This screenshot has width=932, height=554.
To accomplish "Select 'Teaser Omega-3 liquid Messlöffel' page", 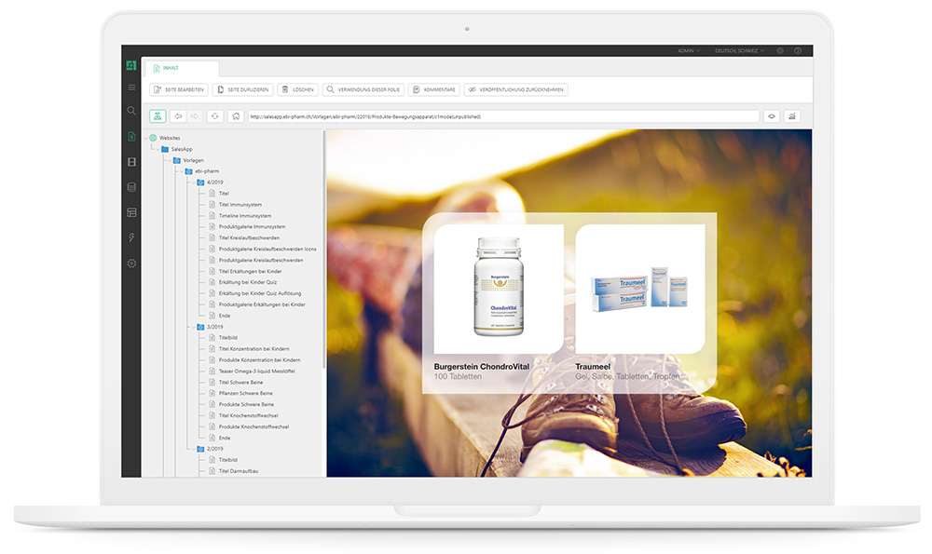I will [x=257, y=372].
